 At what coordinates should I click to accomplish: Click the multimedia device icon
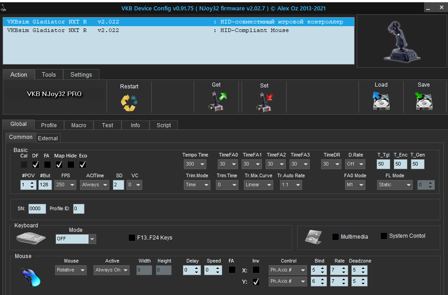pos(313,236)
